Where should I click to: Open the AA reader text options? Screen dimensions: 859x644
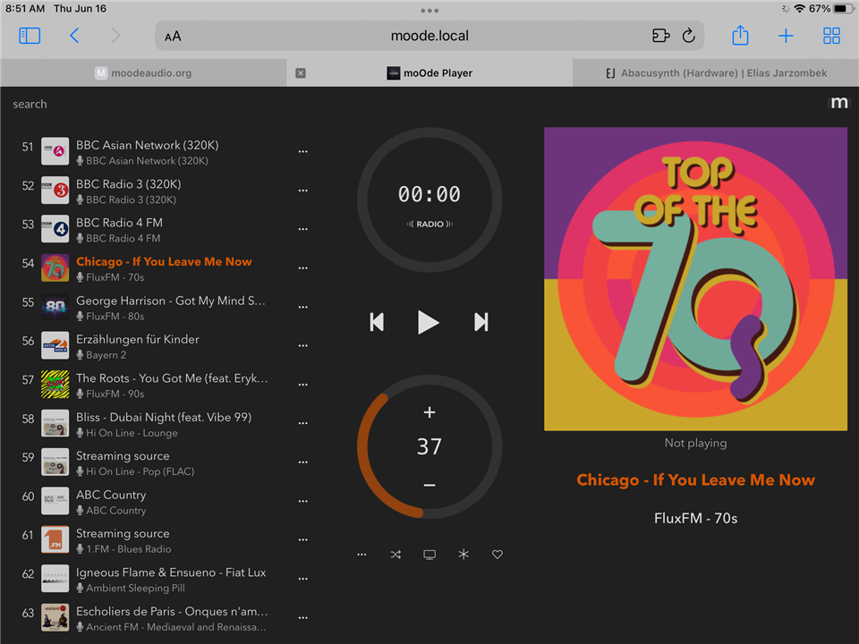coord(173,36)
